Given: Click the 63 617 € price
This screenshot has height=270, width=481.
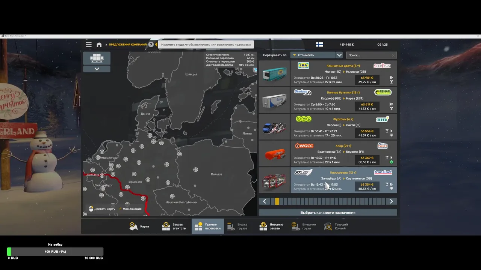Looking at the screenshot, I should pos(367,104).
